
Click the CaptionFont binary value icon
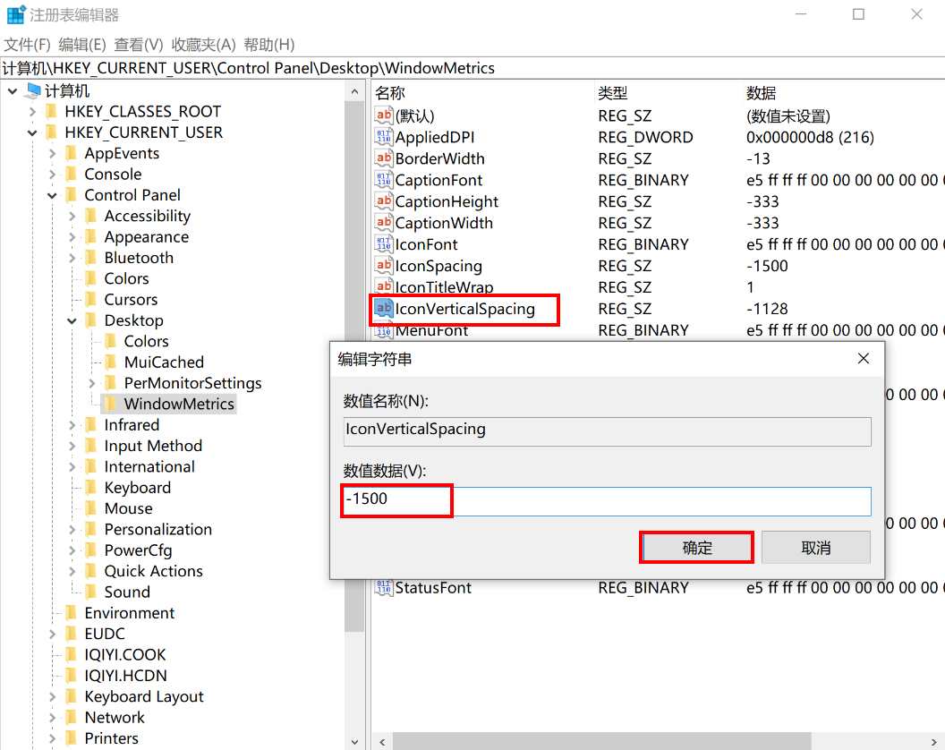point(384,181)
